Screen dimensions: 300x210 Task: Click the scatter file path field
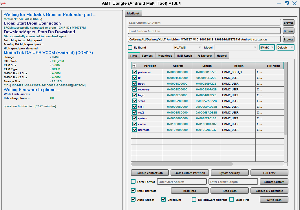point(204,39)
